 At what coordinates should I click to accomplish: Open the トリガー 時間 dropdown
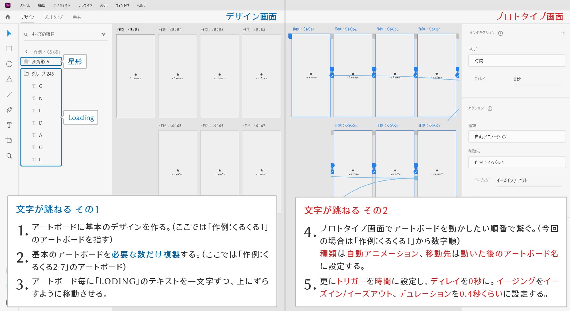[516, 61]
